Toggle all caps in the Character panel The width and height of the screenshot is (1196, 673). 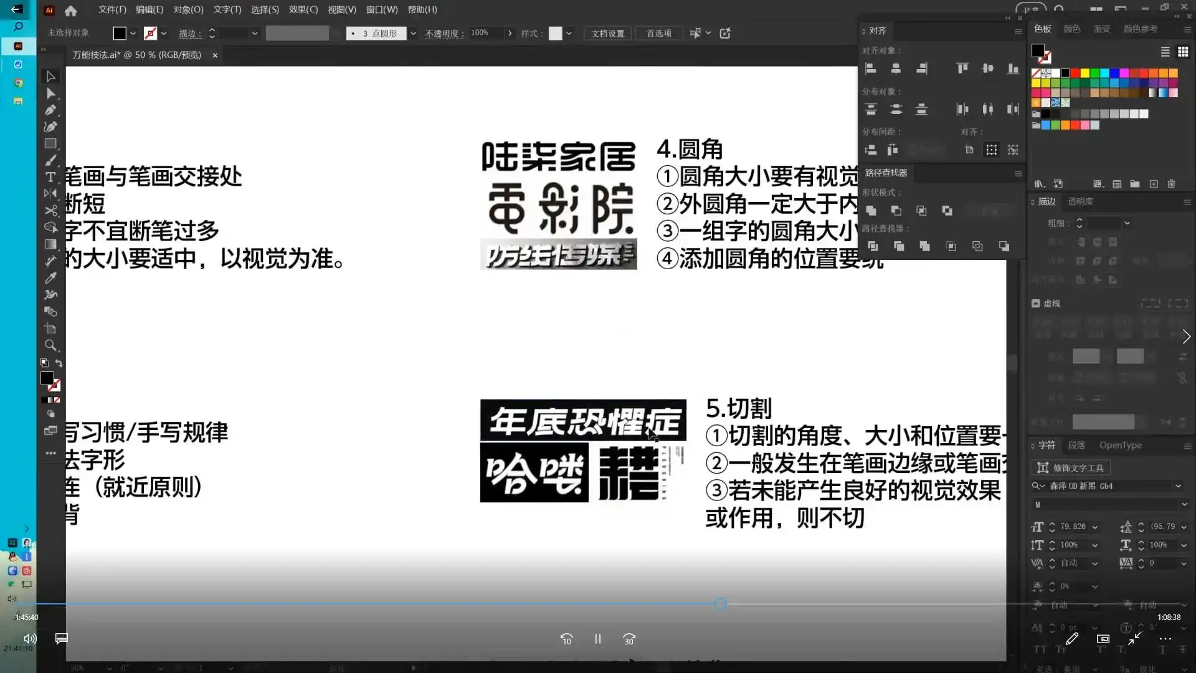coord(1041,649)
